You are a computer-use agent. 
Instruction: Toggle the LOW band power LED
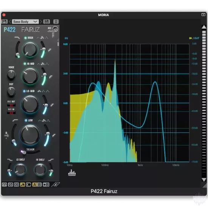(x=26, y=120)
